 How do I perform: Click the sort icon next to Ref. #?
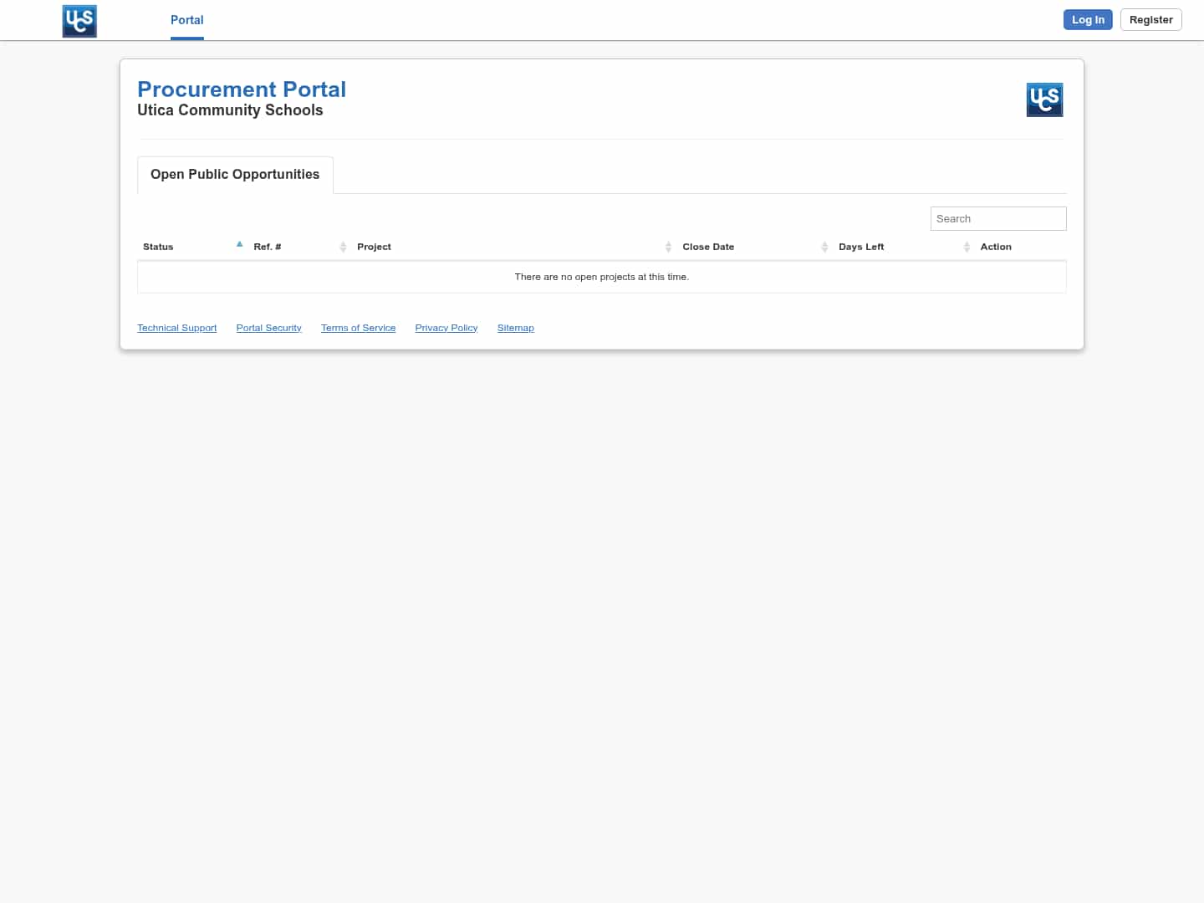click(x=343, y=246)
